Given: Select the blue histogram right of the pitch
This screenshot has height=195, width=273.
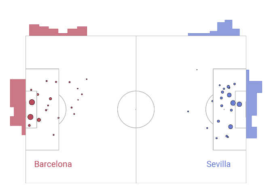Looking at the screenshot, I should [x=253, y=103].
